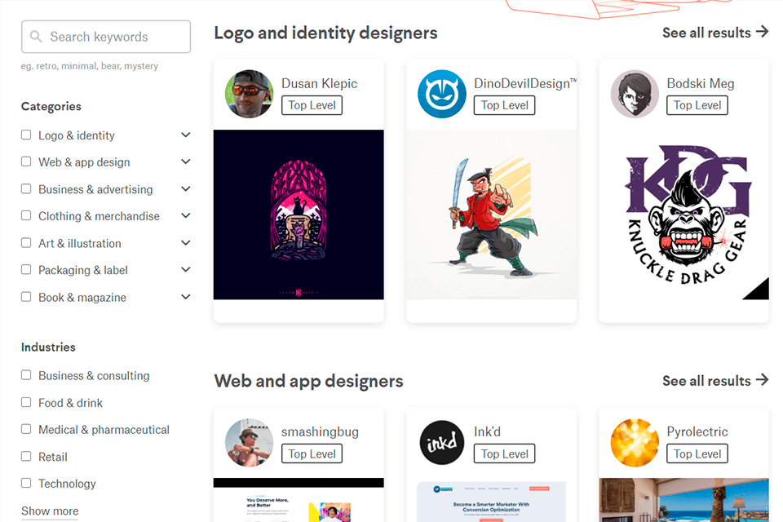Screen dimensions: 783x522
Task: Open smashingbug's profile avatar
Action: [x=250, y=443]
